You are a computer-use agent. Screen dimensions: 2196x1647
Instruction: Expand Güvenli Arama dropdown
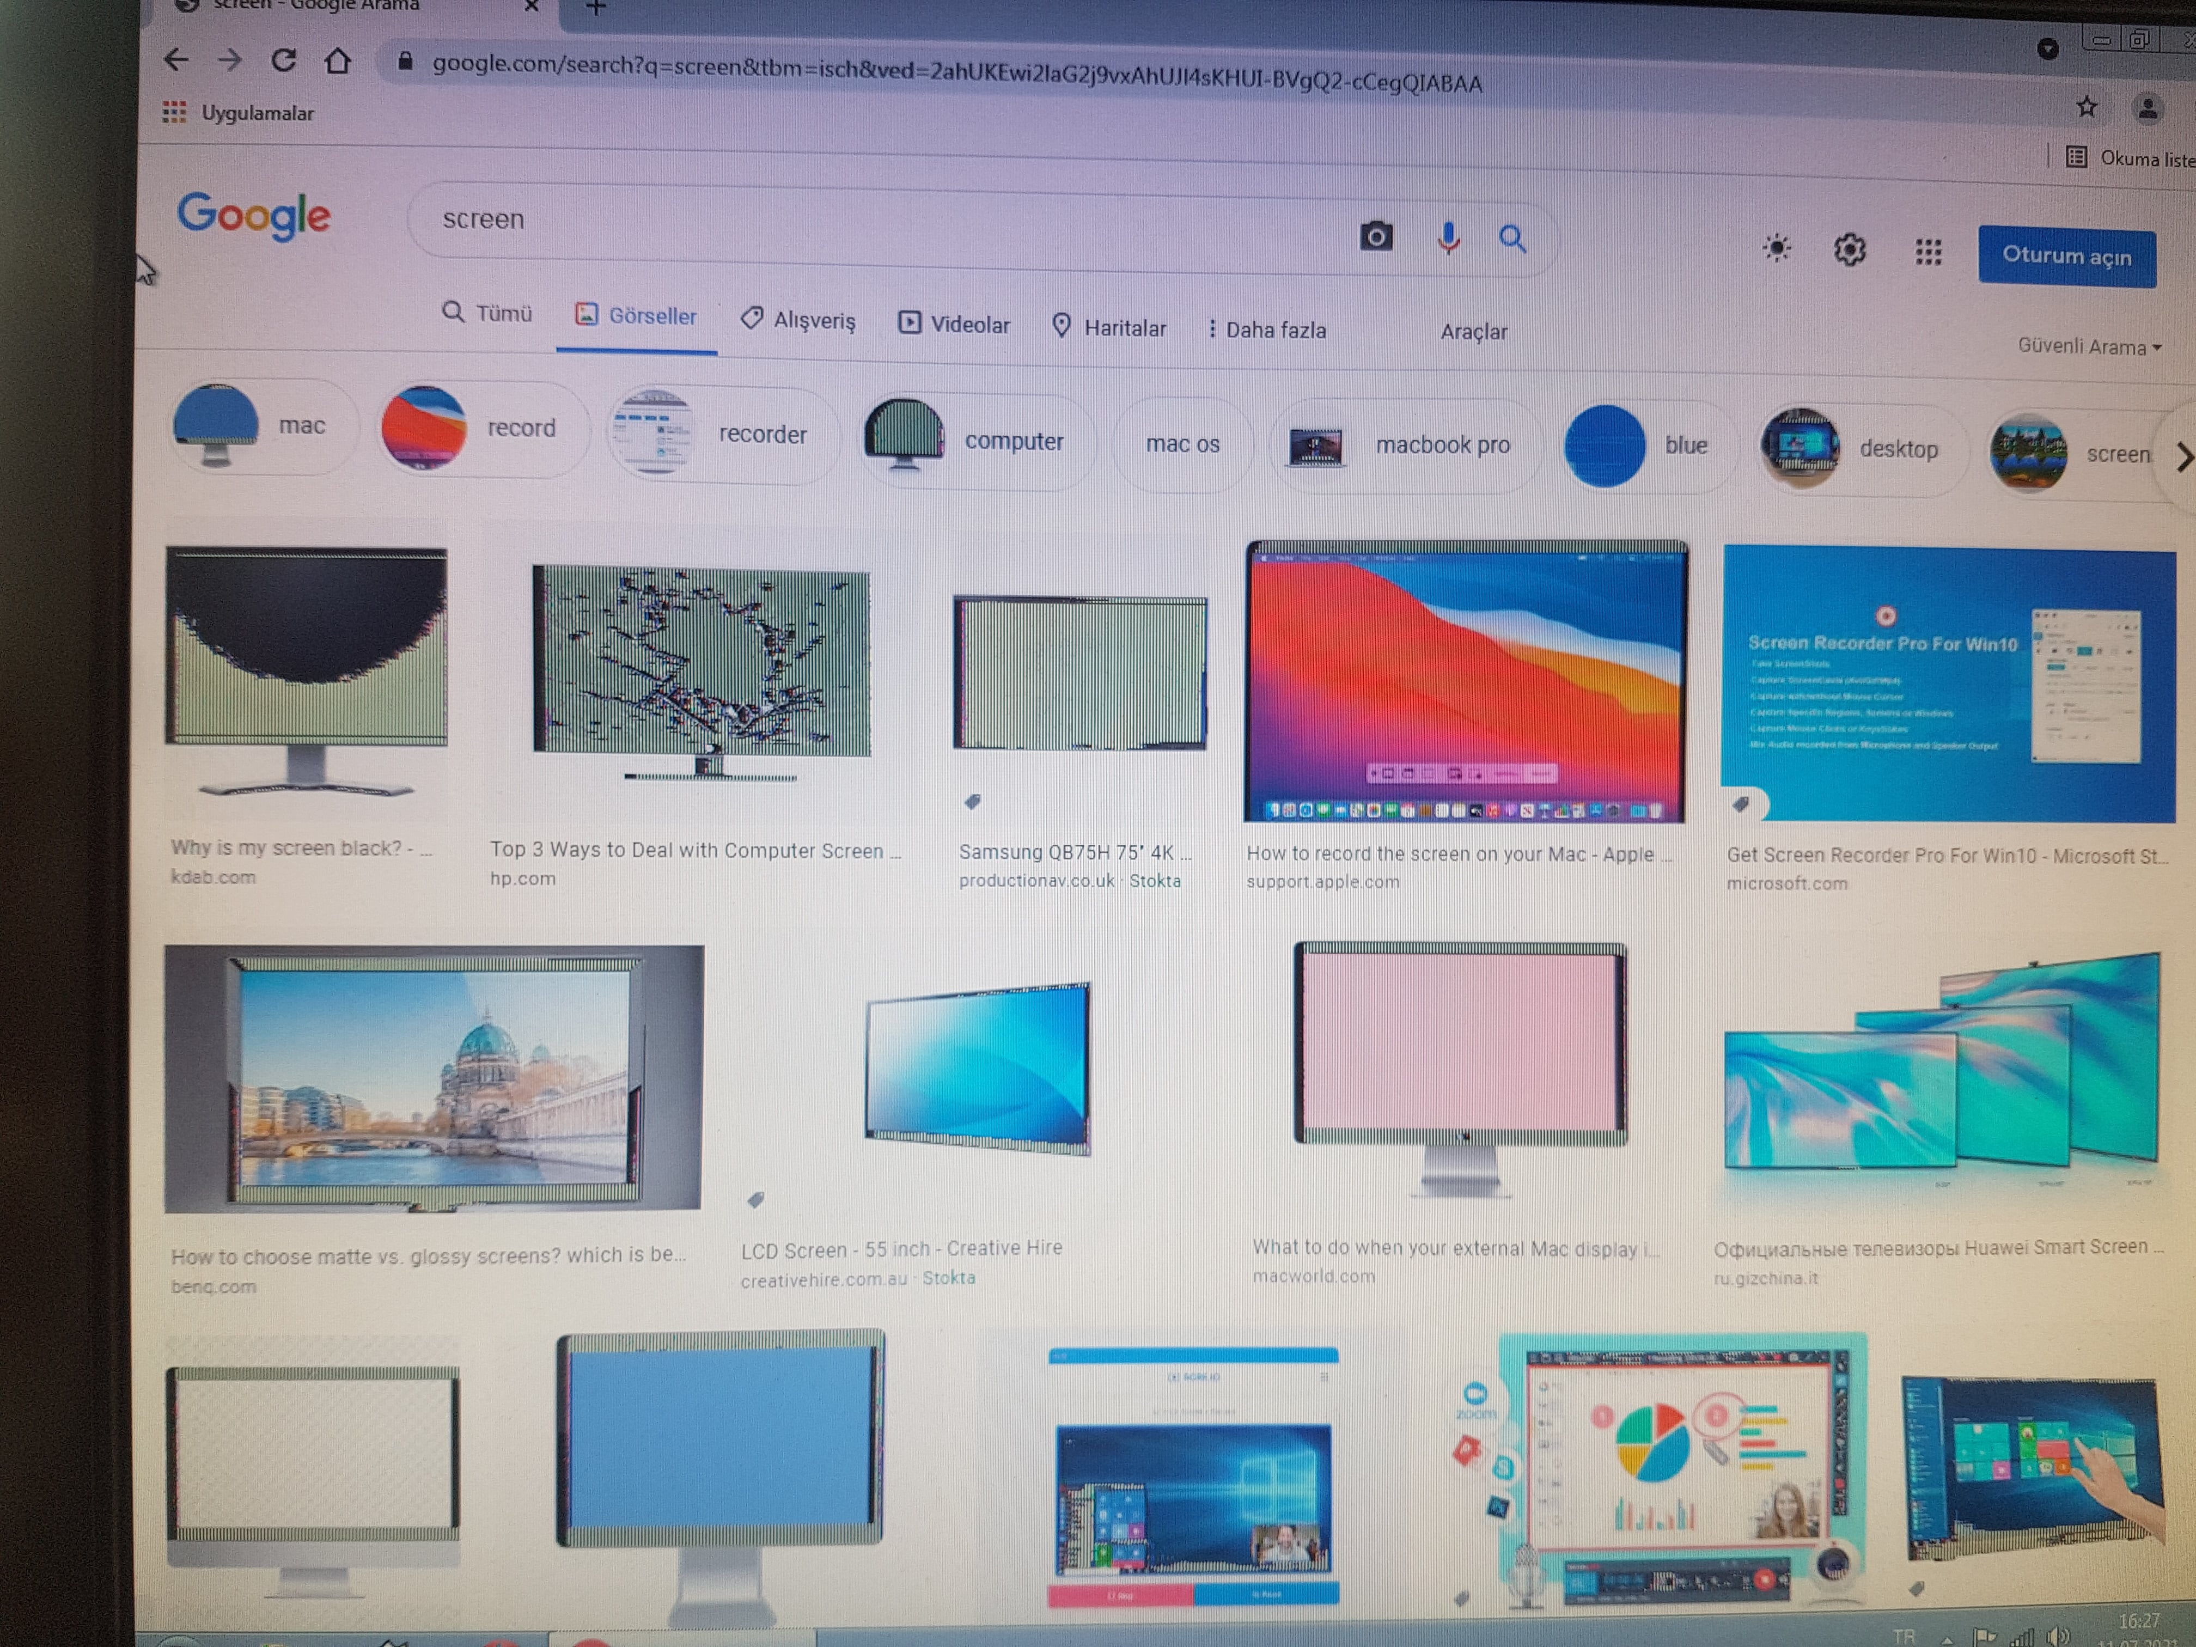(2089, 346)
